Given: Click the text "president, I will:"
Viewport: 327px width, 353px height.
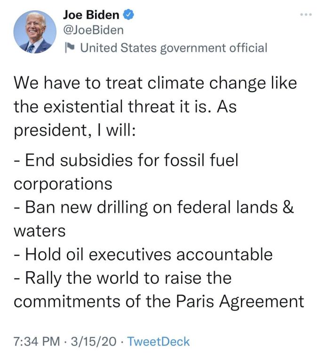Looking at the screenshot, I should coord(75,129).
